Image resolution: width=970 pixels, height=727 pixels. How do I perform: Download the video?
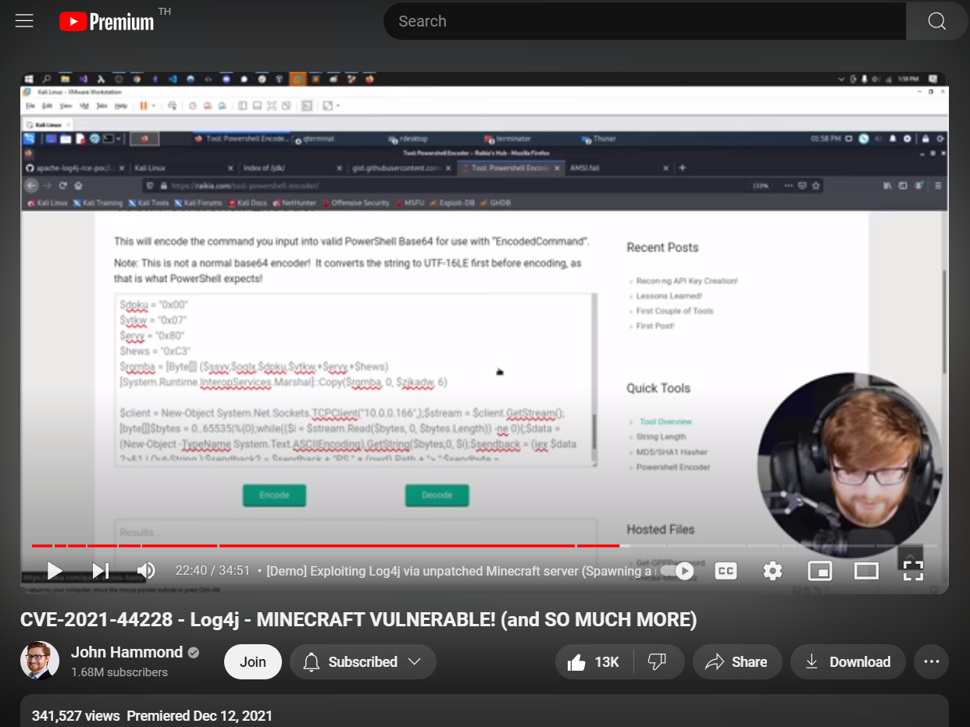click(x=847, y=661)
